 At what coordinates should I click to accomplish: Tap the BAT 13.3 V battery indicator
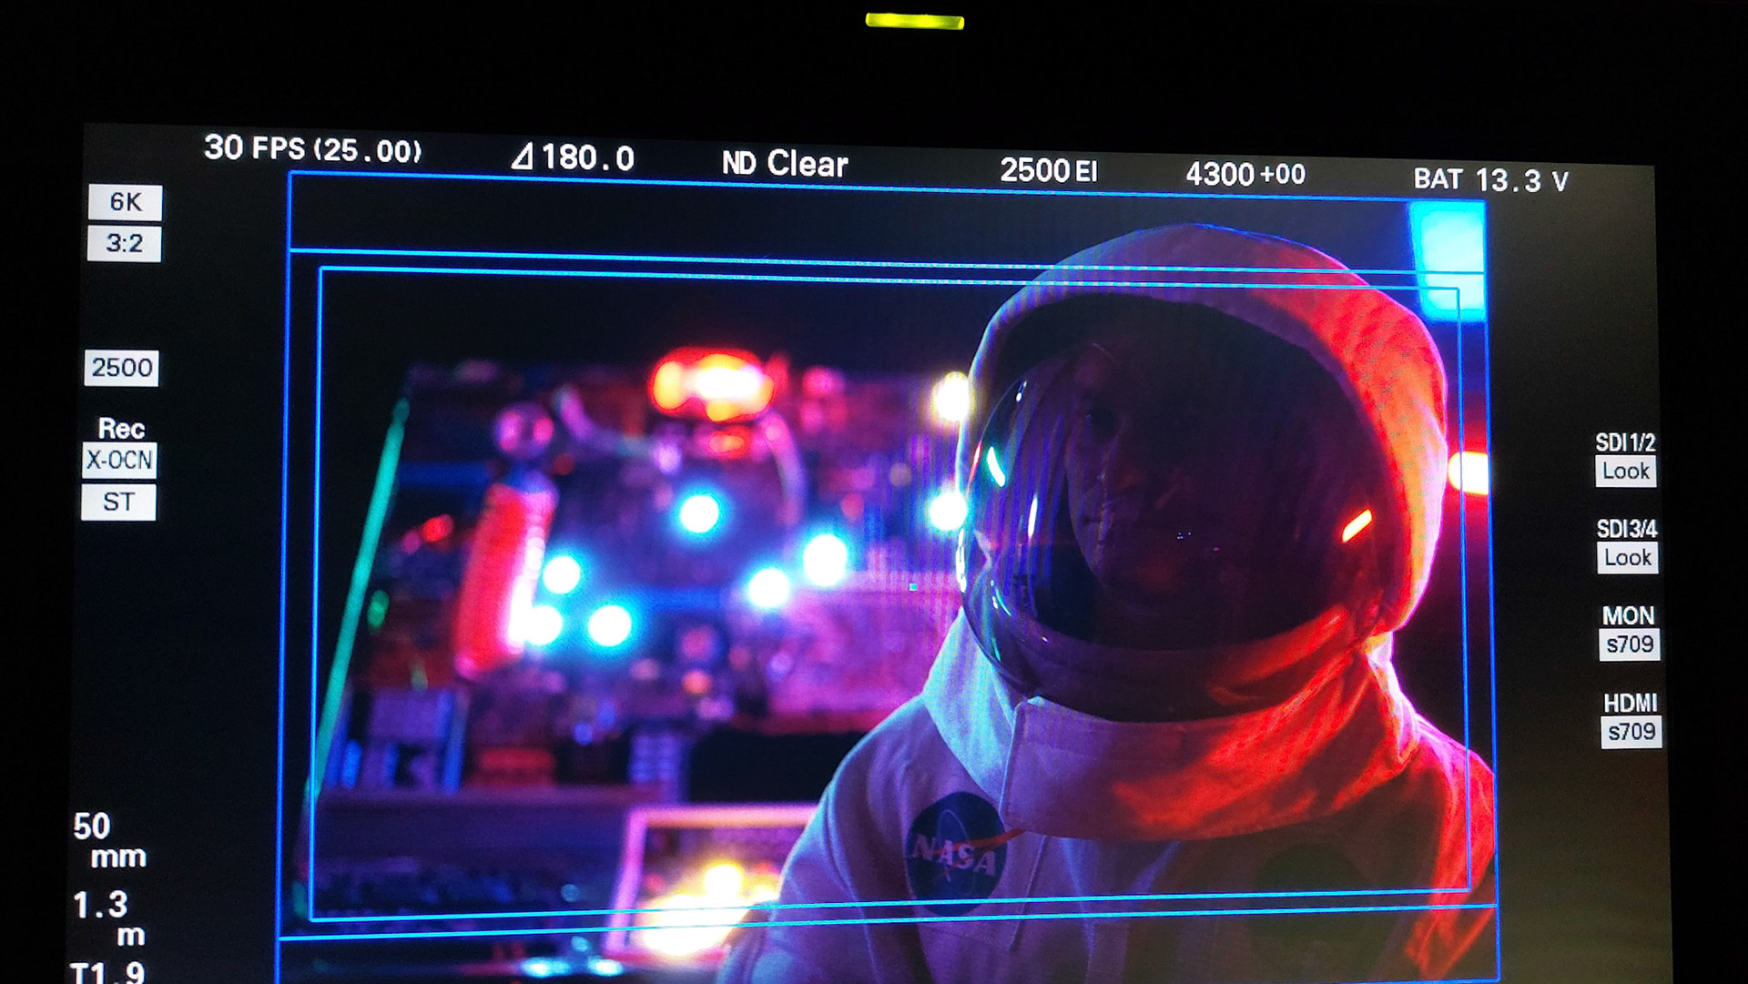[x=1490, y=180]
